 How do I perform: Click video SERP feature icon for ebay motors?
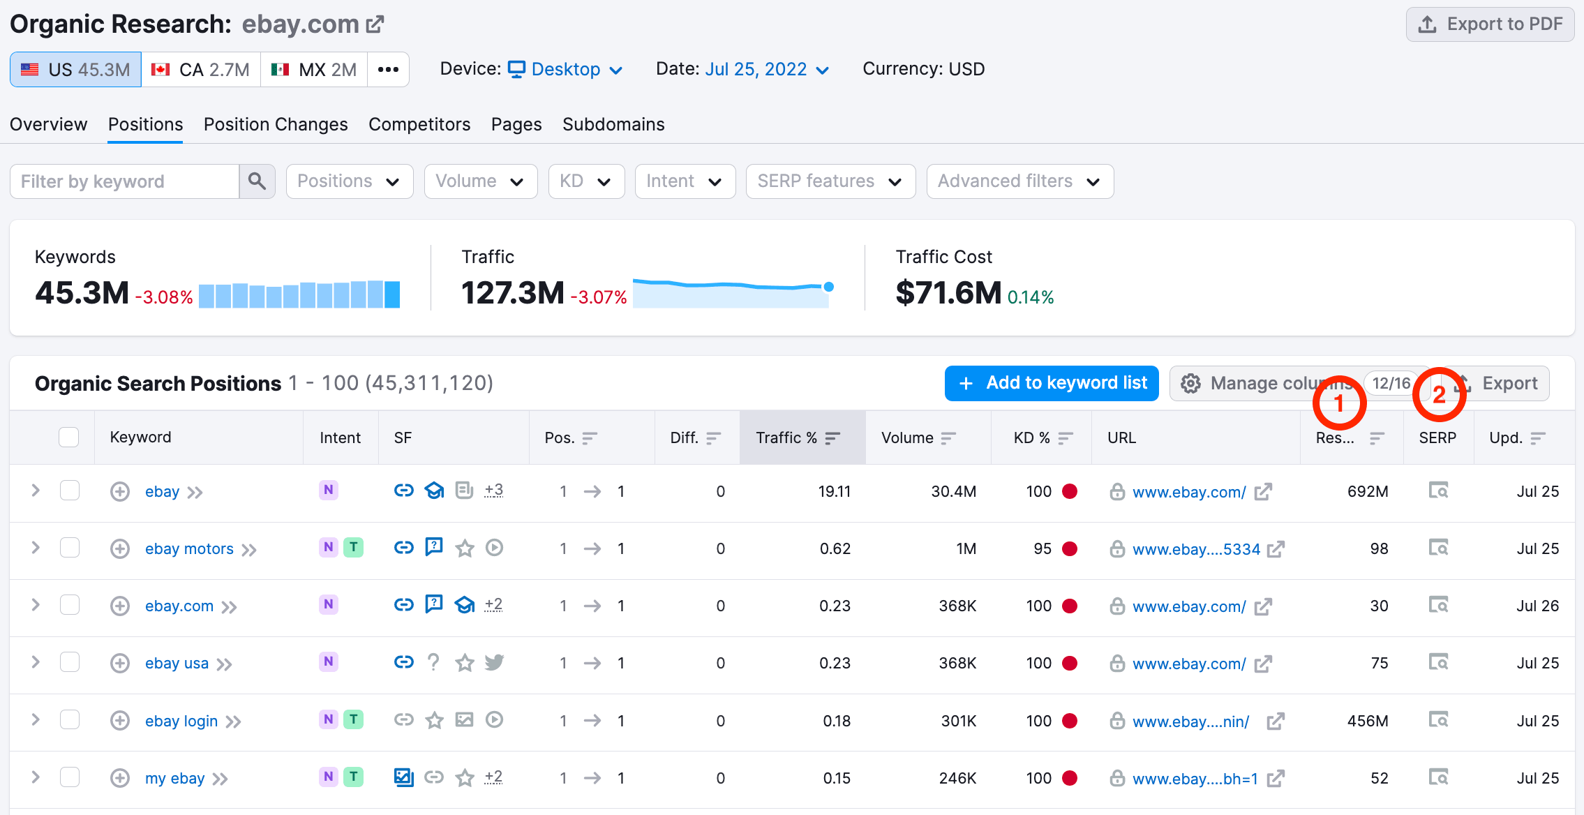(x=494, y=548)
